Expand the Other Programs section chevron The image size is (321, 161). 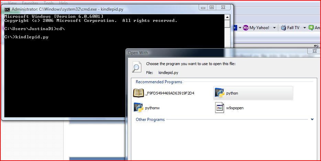pyautogui.click(x=312, y=119)
